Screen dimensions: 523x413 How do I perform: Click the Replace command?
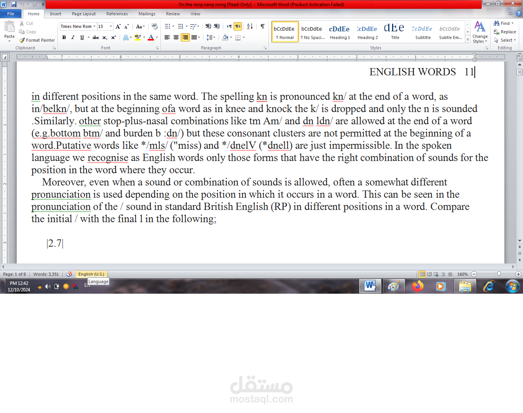point(505,32)
